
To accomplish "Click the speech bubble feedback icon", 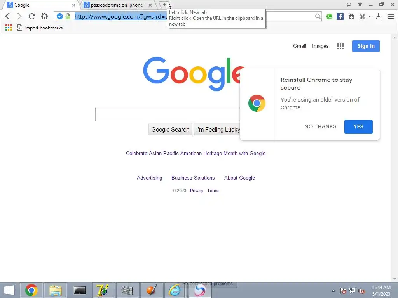I will pos(349,4).
